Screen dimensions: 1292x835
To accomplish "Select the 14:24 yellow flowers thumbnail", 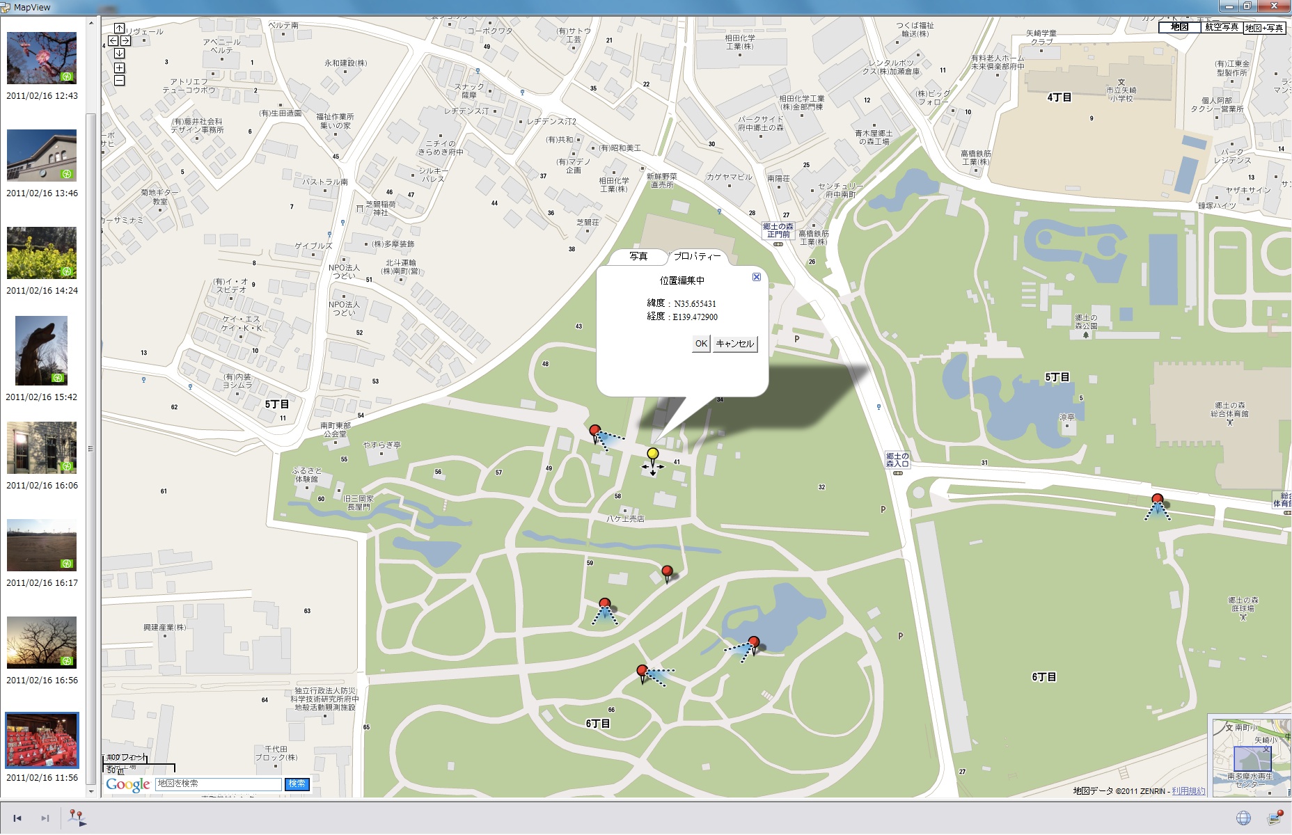I will 42,253.
